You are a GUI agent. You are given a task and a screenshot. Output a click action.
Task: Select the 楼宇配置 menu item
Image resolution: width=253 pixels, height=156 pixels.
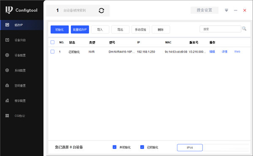coord(20,100)
